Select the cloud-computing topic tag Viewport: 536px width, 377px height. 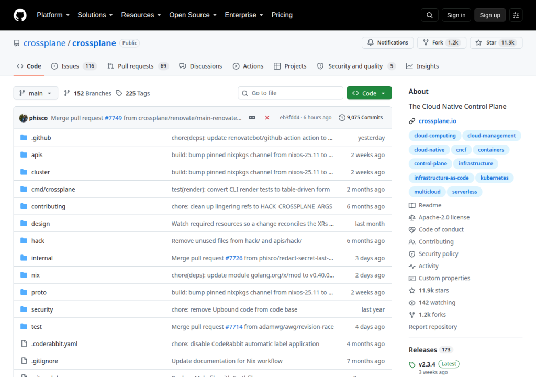click(x=435, y=136)
